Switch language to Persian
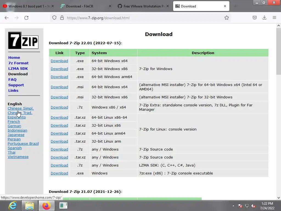 pos(14,139)
